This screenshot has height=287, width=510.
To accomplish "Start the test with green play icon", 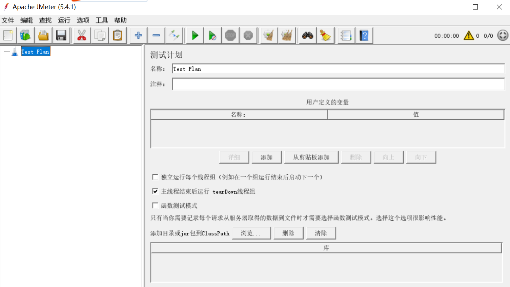I will pyautogui.click(x=195, y=35).
